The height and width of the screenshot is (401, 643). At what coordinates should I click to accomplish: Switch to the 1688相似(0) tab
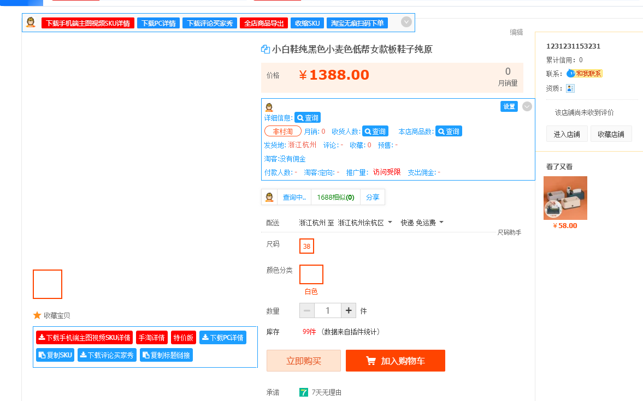pyautogui.click(x=335, y=196)
